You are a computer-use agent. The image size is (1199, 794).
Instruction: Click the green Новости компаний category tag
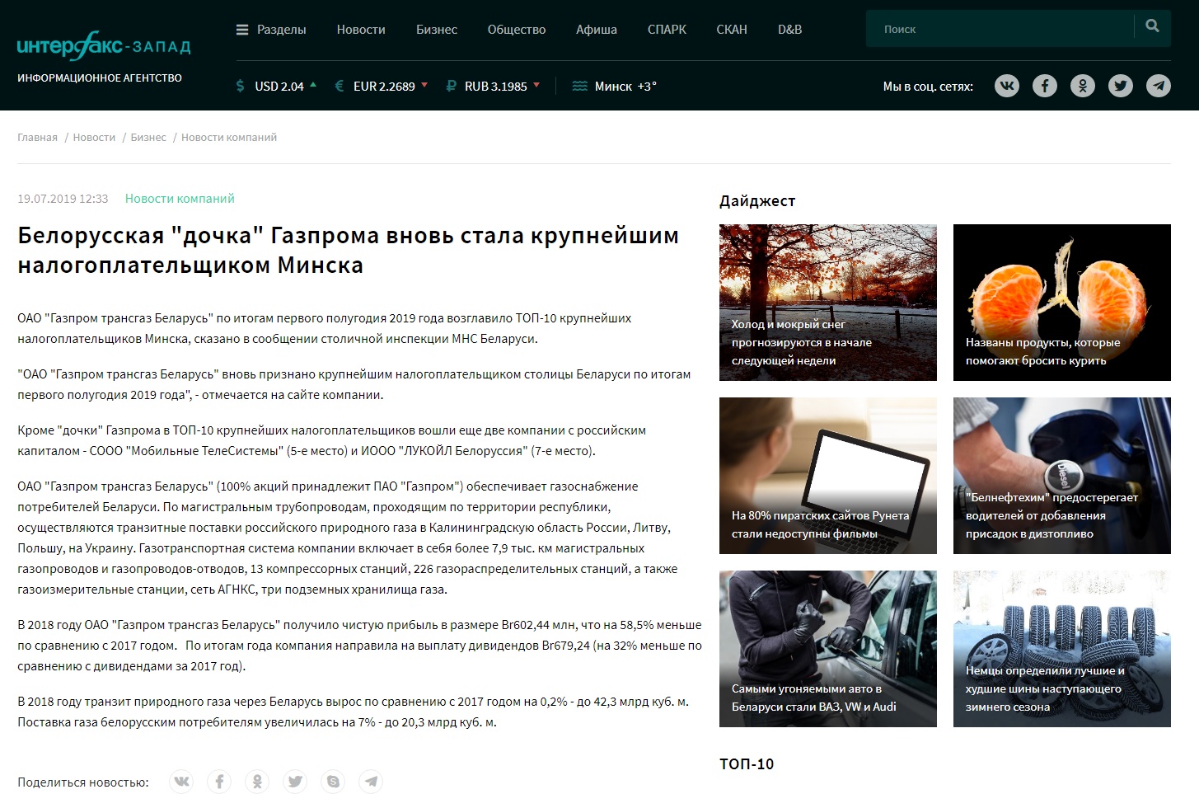coord(180,199)
